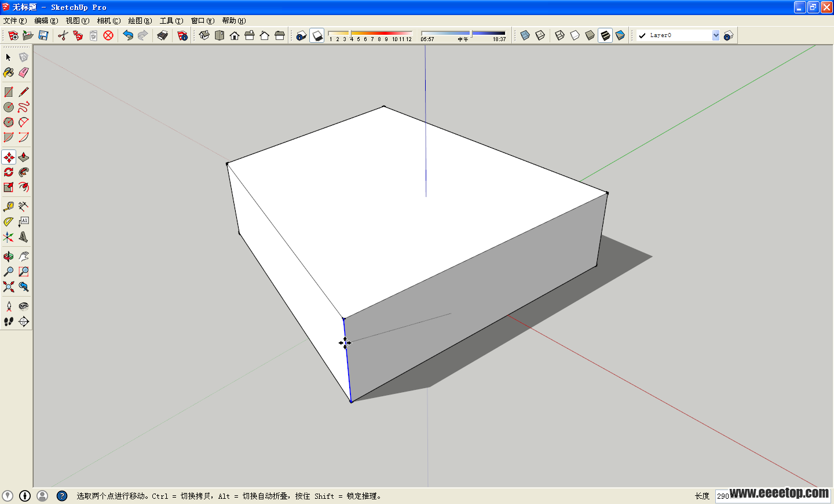The height and width of the screenshot is (504, 834).
Task: Pick the Polygon tool
Action: [x=9, y=122]
